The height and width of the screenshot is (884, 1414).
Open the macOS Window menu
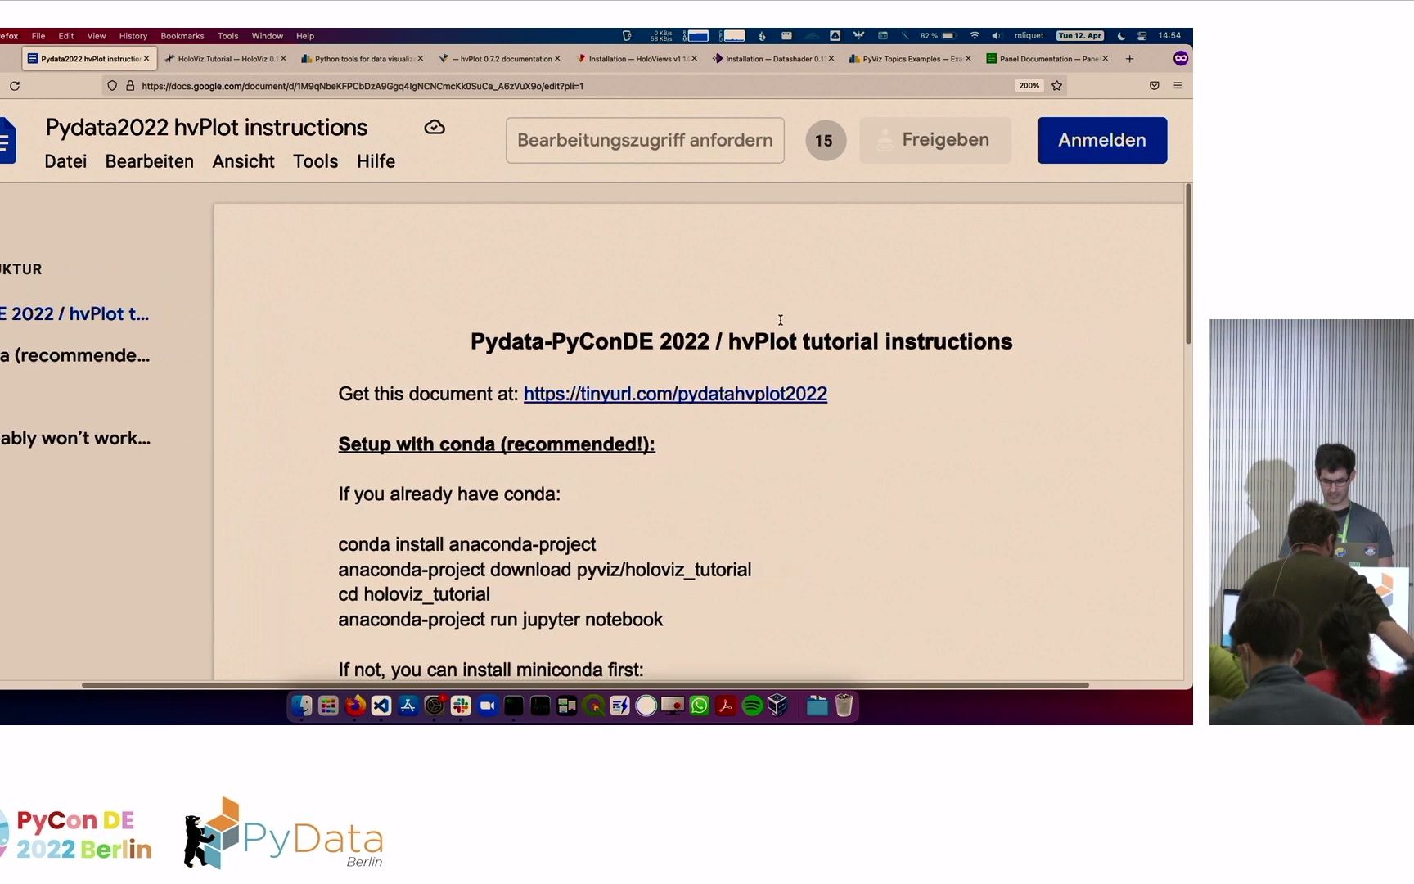point(268,36)
